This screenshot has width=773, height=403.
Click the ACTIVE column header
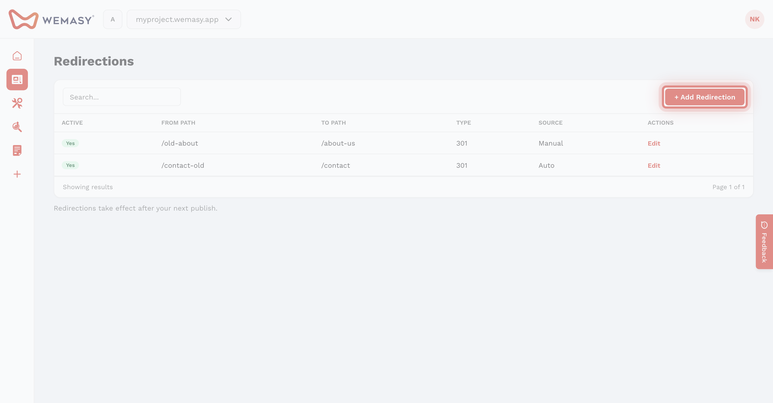coord(72,123)
